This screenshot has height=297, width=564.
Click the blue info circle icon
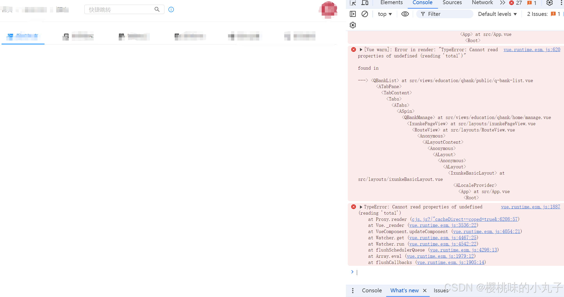[171, 10]
